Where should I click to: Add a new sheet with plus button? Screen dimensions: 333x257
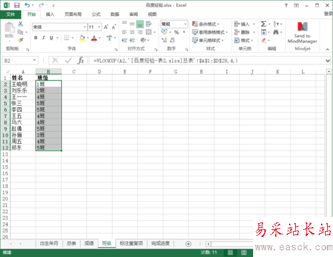tap(188, 244)
